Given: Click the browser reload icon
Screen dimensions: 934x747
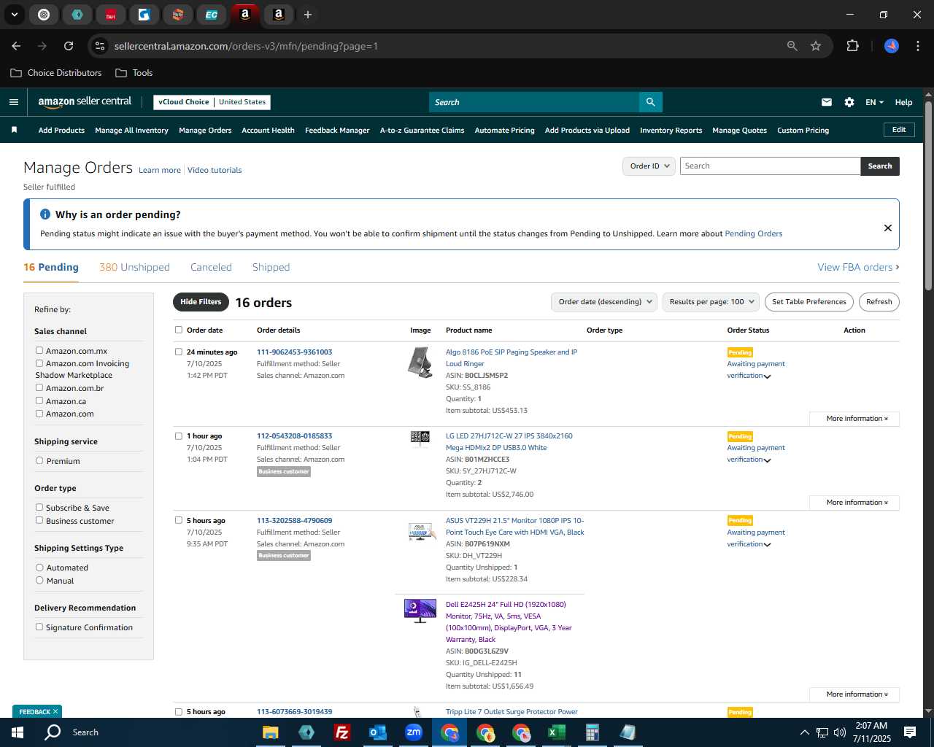Looking at the screenshot, I should coord(69,46).
